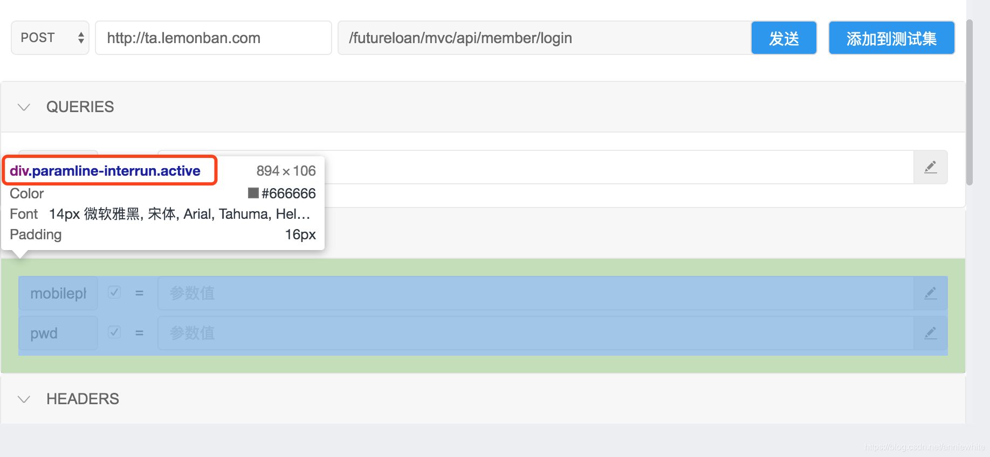Click the path field /futureloan/mvc/api/member/login
990x457 pixels.
point(545,38)
